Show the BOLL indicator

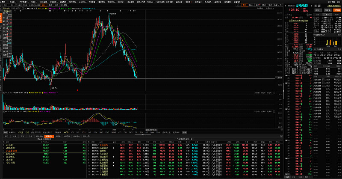tap(83, 132)
